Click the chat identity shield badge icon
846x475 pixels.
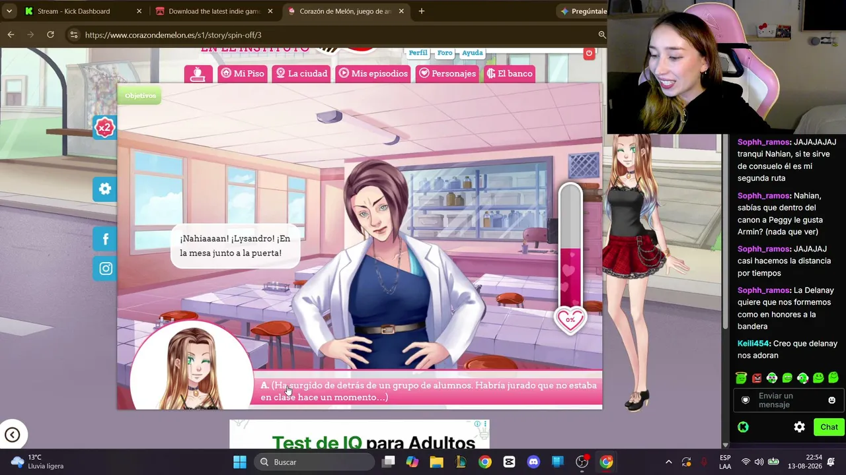tap(746, 400)
